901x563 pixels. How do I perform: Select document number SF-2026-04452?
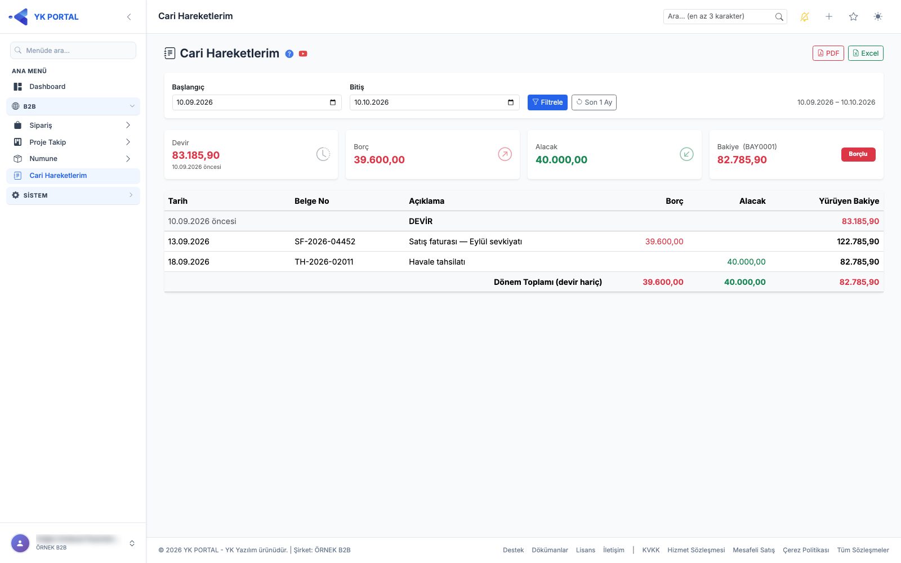pos(325,242)
